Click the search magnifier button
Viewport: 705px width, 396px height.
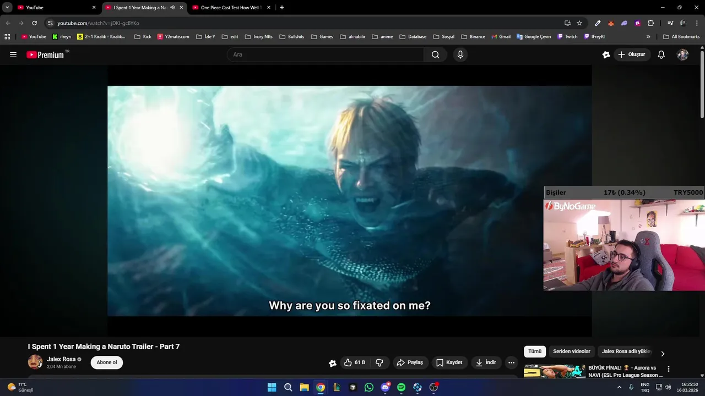[435, 54]
